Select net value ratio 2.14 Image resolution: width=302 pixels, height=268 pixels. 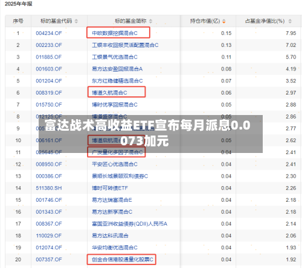pos(291,224)
